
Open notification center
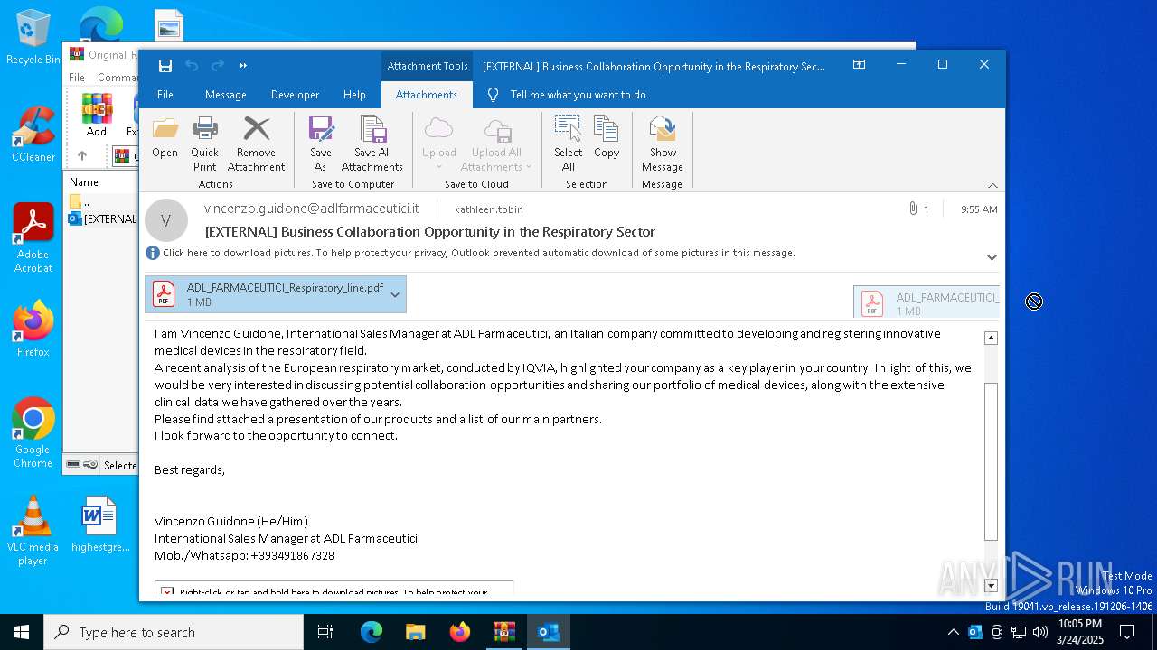coord(1127,632)
